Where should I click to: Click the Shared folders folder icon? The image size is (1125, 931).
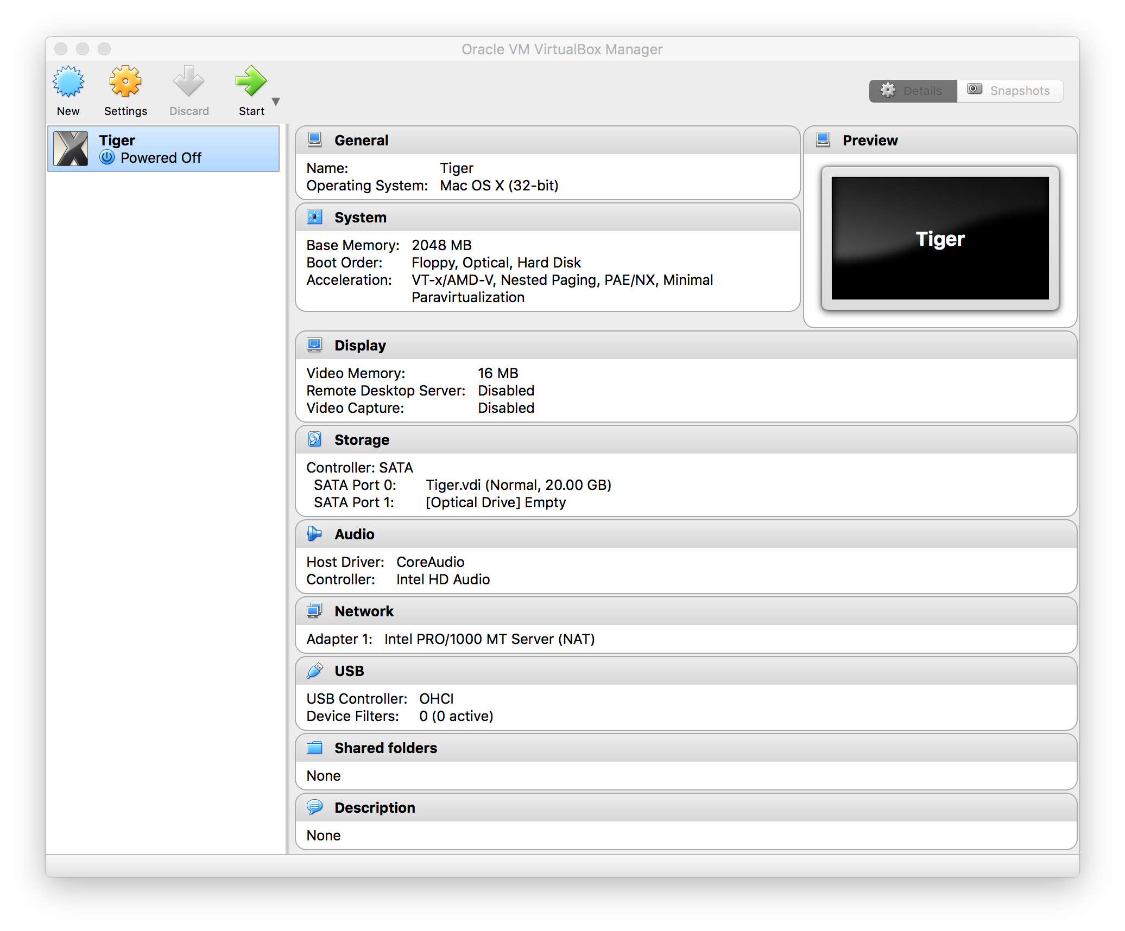pyautogui.click(x=314, y=748)
